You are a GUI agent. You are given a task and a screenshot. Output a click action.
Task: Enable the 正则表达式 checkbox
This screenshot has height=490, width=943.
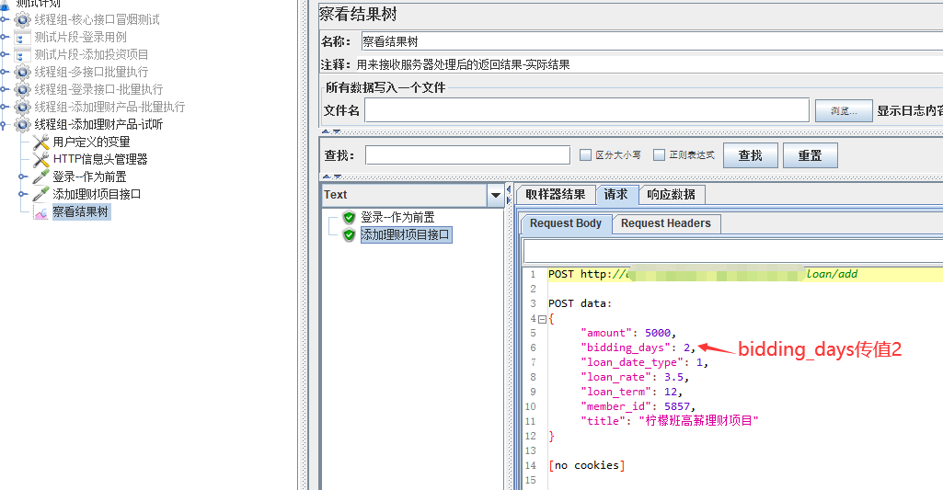659,155
